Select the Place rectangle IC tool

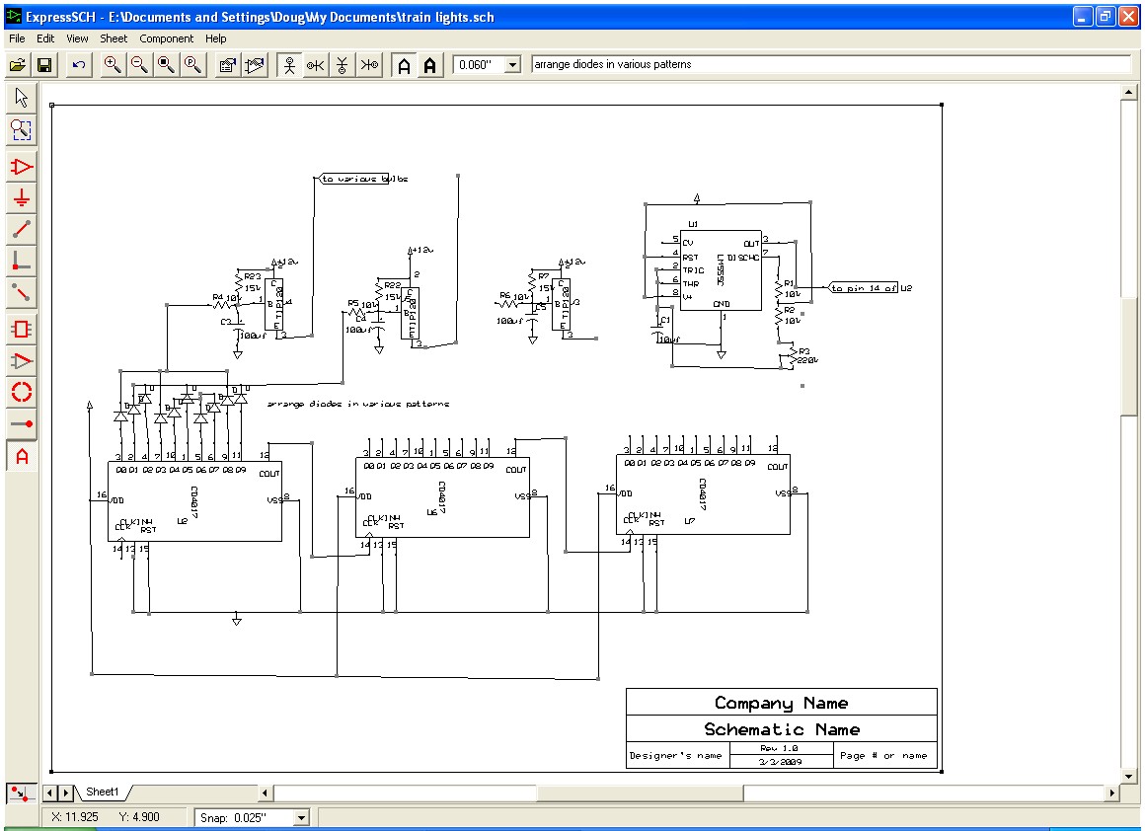(x=21, y=329)
